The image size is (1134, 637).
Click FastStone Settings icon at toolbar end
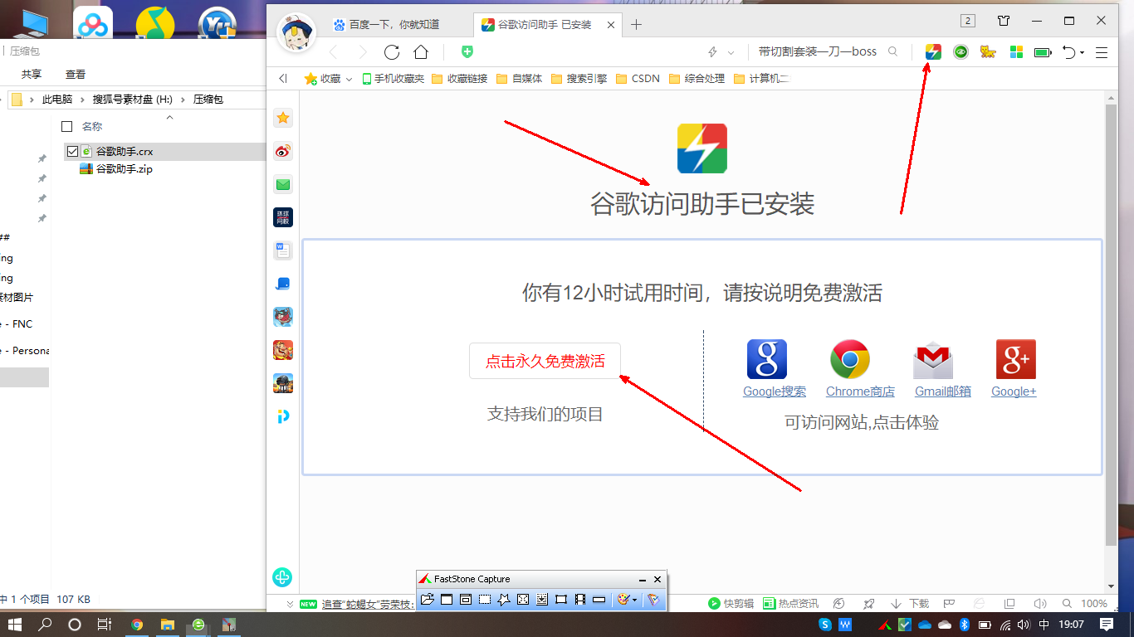pos(653,599)
